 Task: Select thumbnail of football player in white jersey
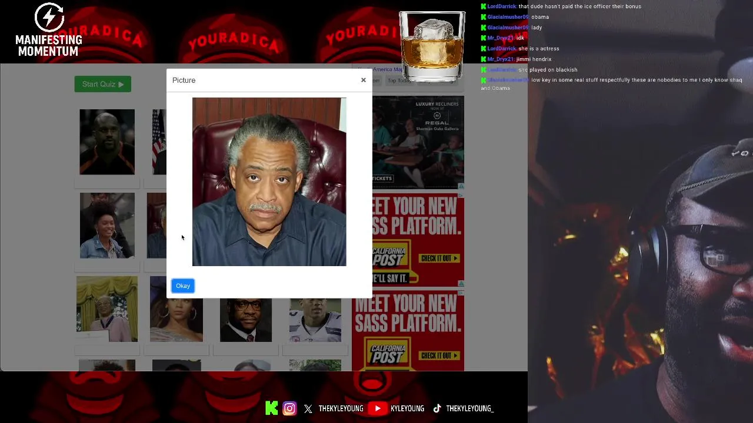coord(315,320)
